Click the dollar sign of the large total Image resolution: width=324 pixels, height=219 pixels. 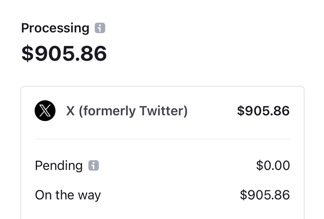click(28, 53)
